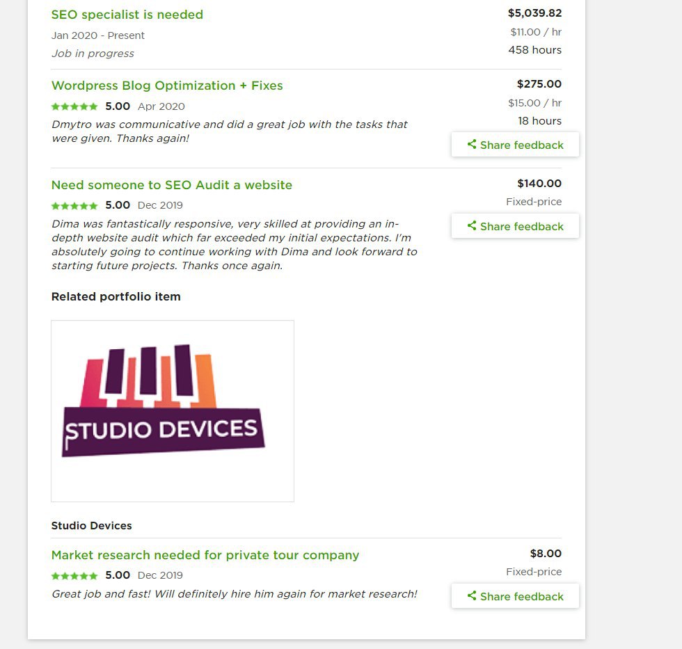
Task: Open 'Market research needed for private tour company'
Action: coord(205,555)
